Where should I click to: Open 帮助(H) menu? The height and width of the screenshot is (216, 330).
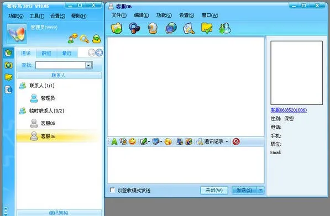pyautogui.click(x=78, y=16)
